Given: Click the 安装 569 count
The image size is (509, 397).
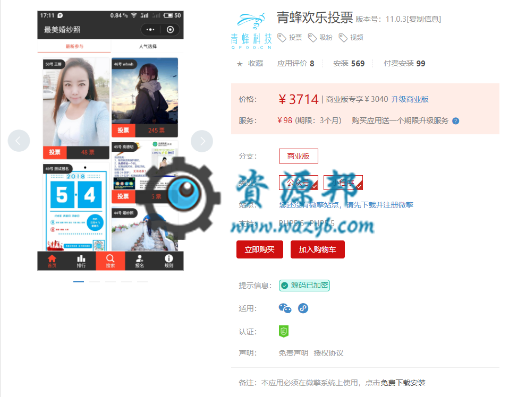Looking at the screenshot, I should (x=349, y=64).
